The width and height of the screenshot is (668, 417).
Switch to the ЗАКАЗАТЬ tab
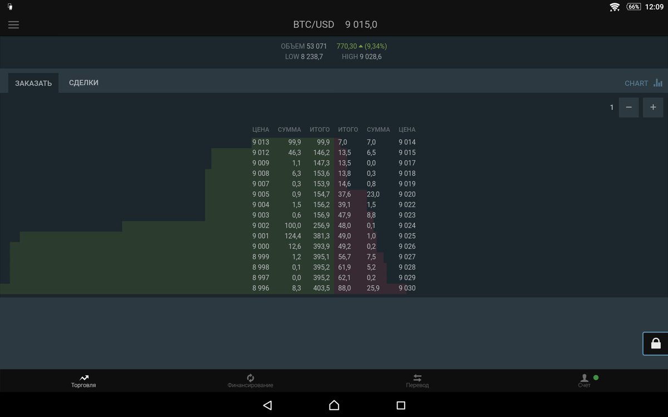33,83
